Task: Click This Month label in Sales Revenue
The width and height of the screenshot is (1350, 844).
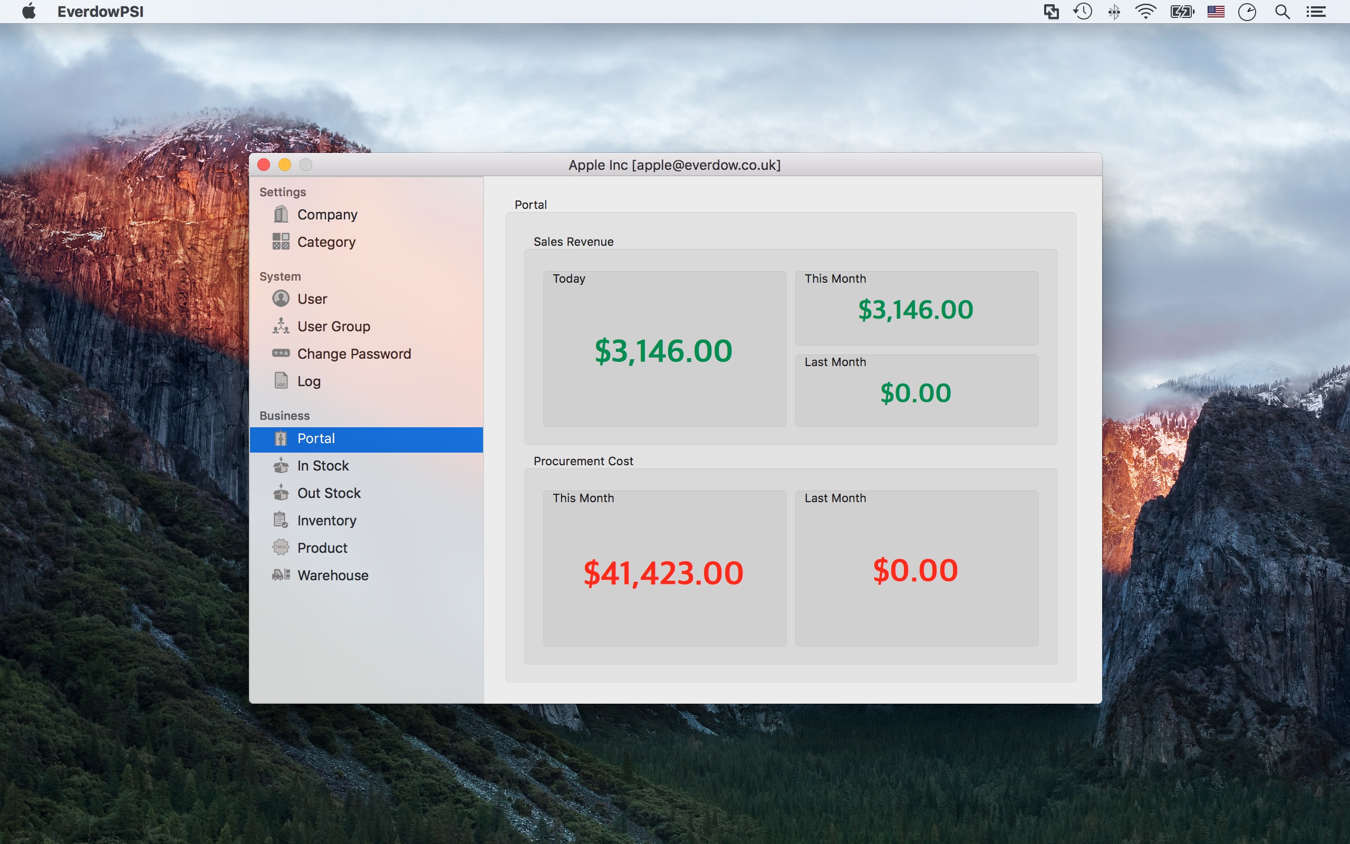Action: tap(835, 279)
